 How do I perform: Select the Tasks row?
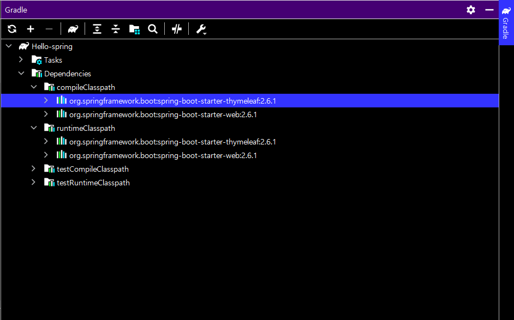(x=250, y=60)
